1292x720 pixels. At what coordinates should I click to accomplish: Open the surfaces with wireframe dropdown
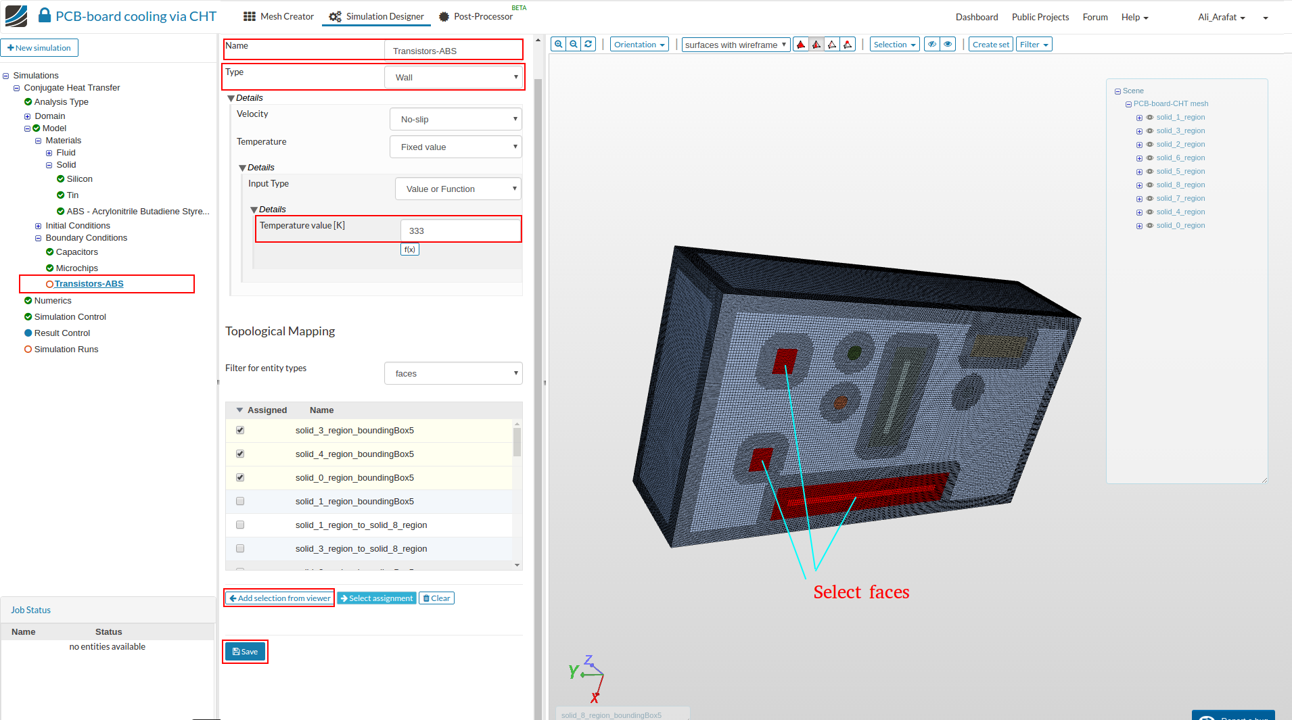pyautogui.click(x=736, y=45)
